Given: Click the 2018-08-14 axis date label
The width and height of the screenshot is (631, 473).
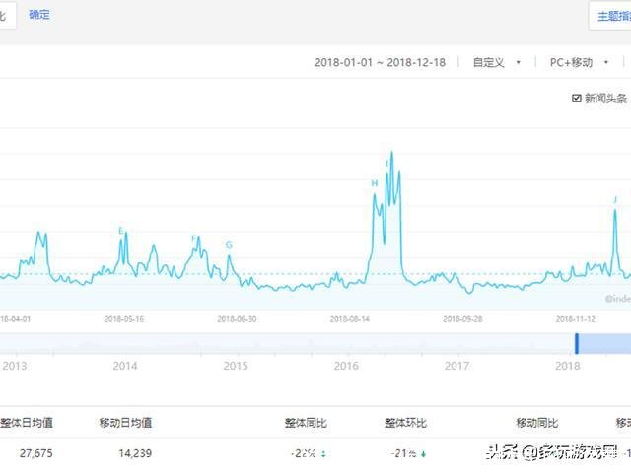Looking at the screenshot, I should 350,319.
